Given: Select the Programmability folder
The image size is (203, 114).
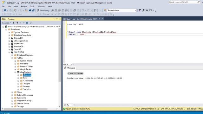Looking at the screenshot, I should [24, 101].
